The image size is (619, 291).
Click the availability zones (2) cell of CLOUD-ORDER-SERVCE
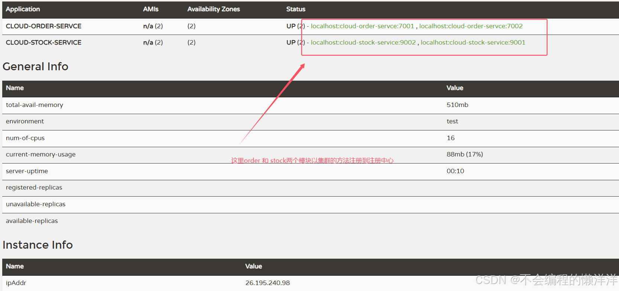tap(191, 26)
